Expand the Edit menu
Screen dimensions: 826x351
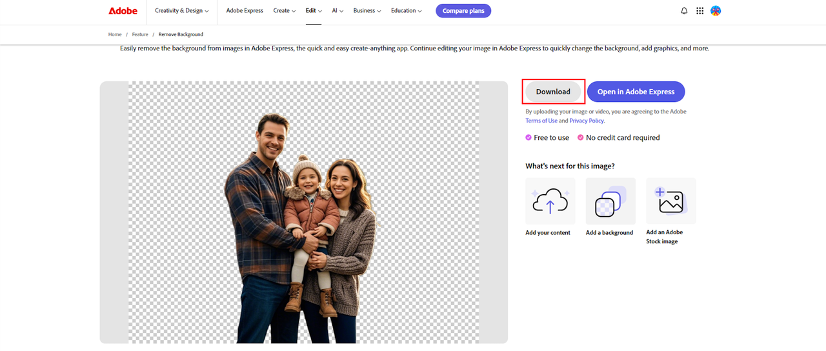click(314, 11)
